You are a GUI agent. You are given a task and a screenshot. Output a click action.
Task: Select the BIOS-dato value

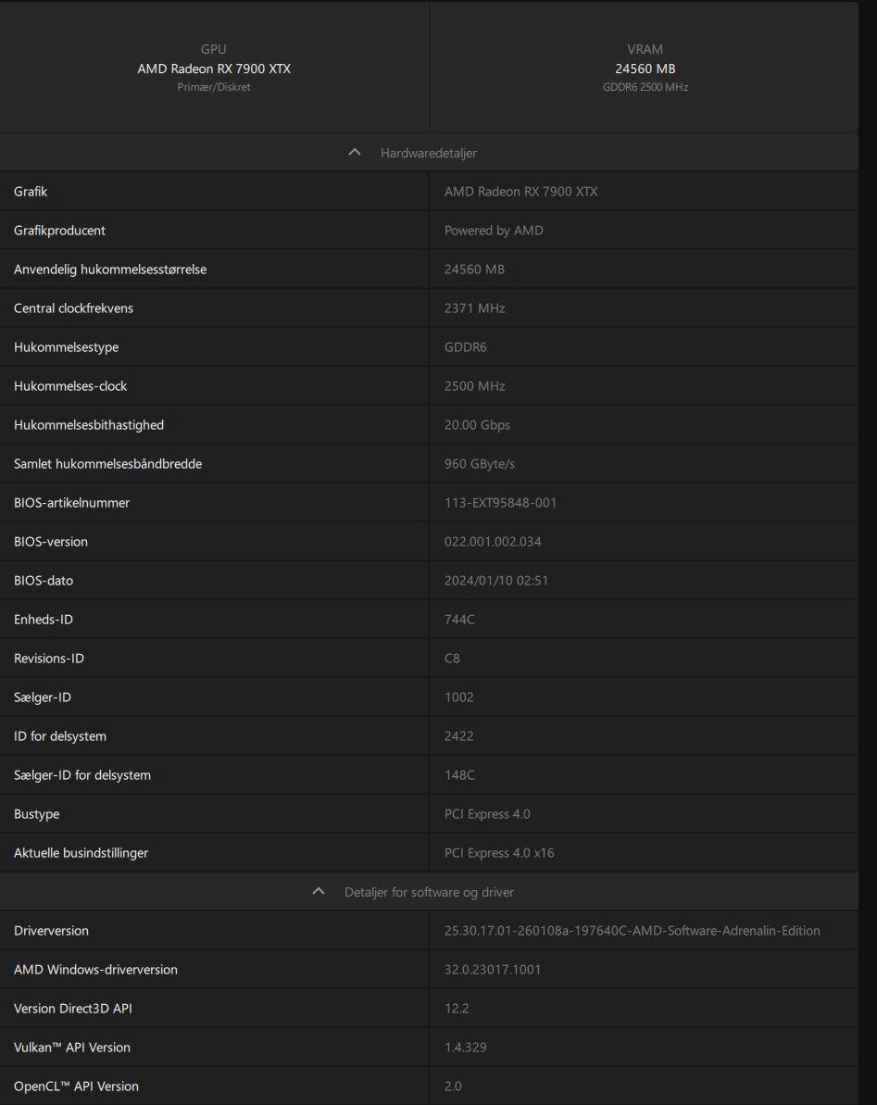[495, 581]
